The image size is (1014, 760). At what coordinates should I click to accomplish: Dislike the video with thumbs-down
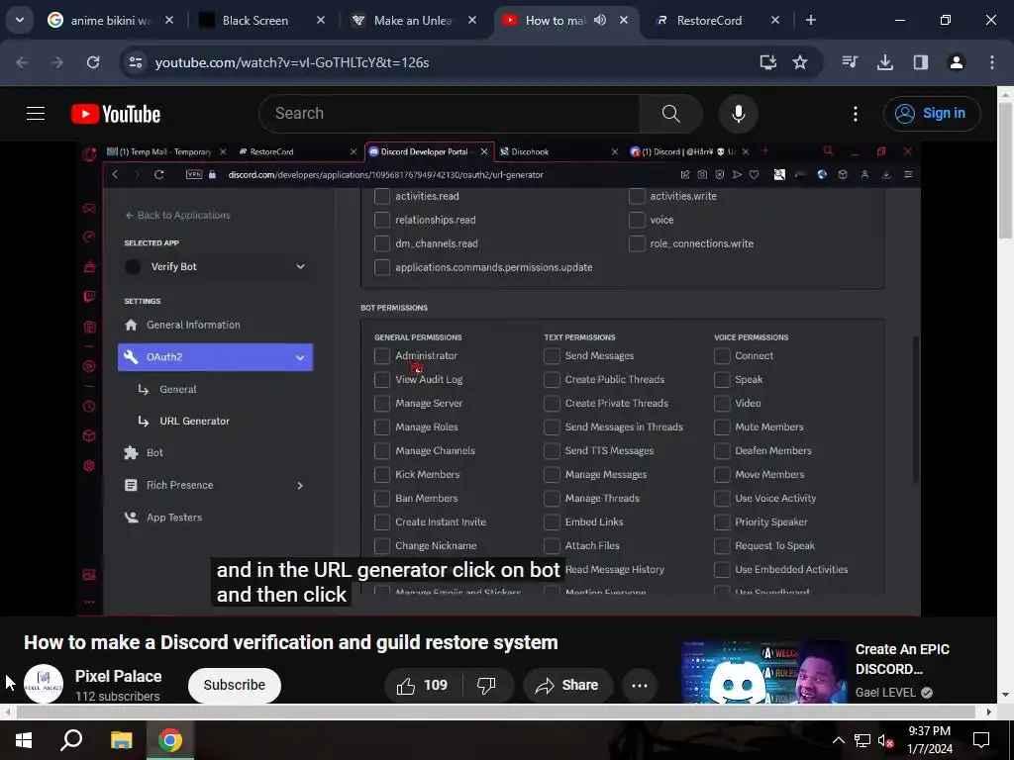coord(486,685)
